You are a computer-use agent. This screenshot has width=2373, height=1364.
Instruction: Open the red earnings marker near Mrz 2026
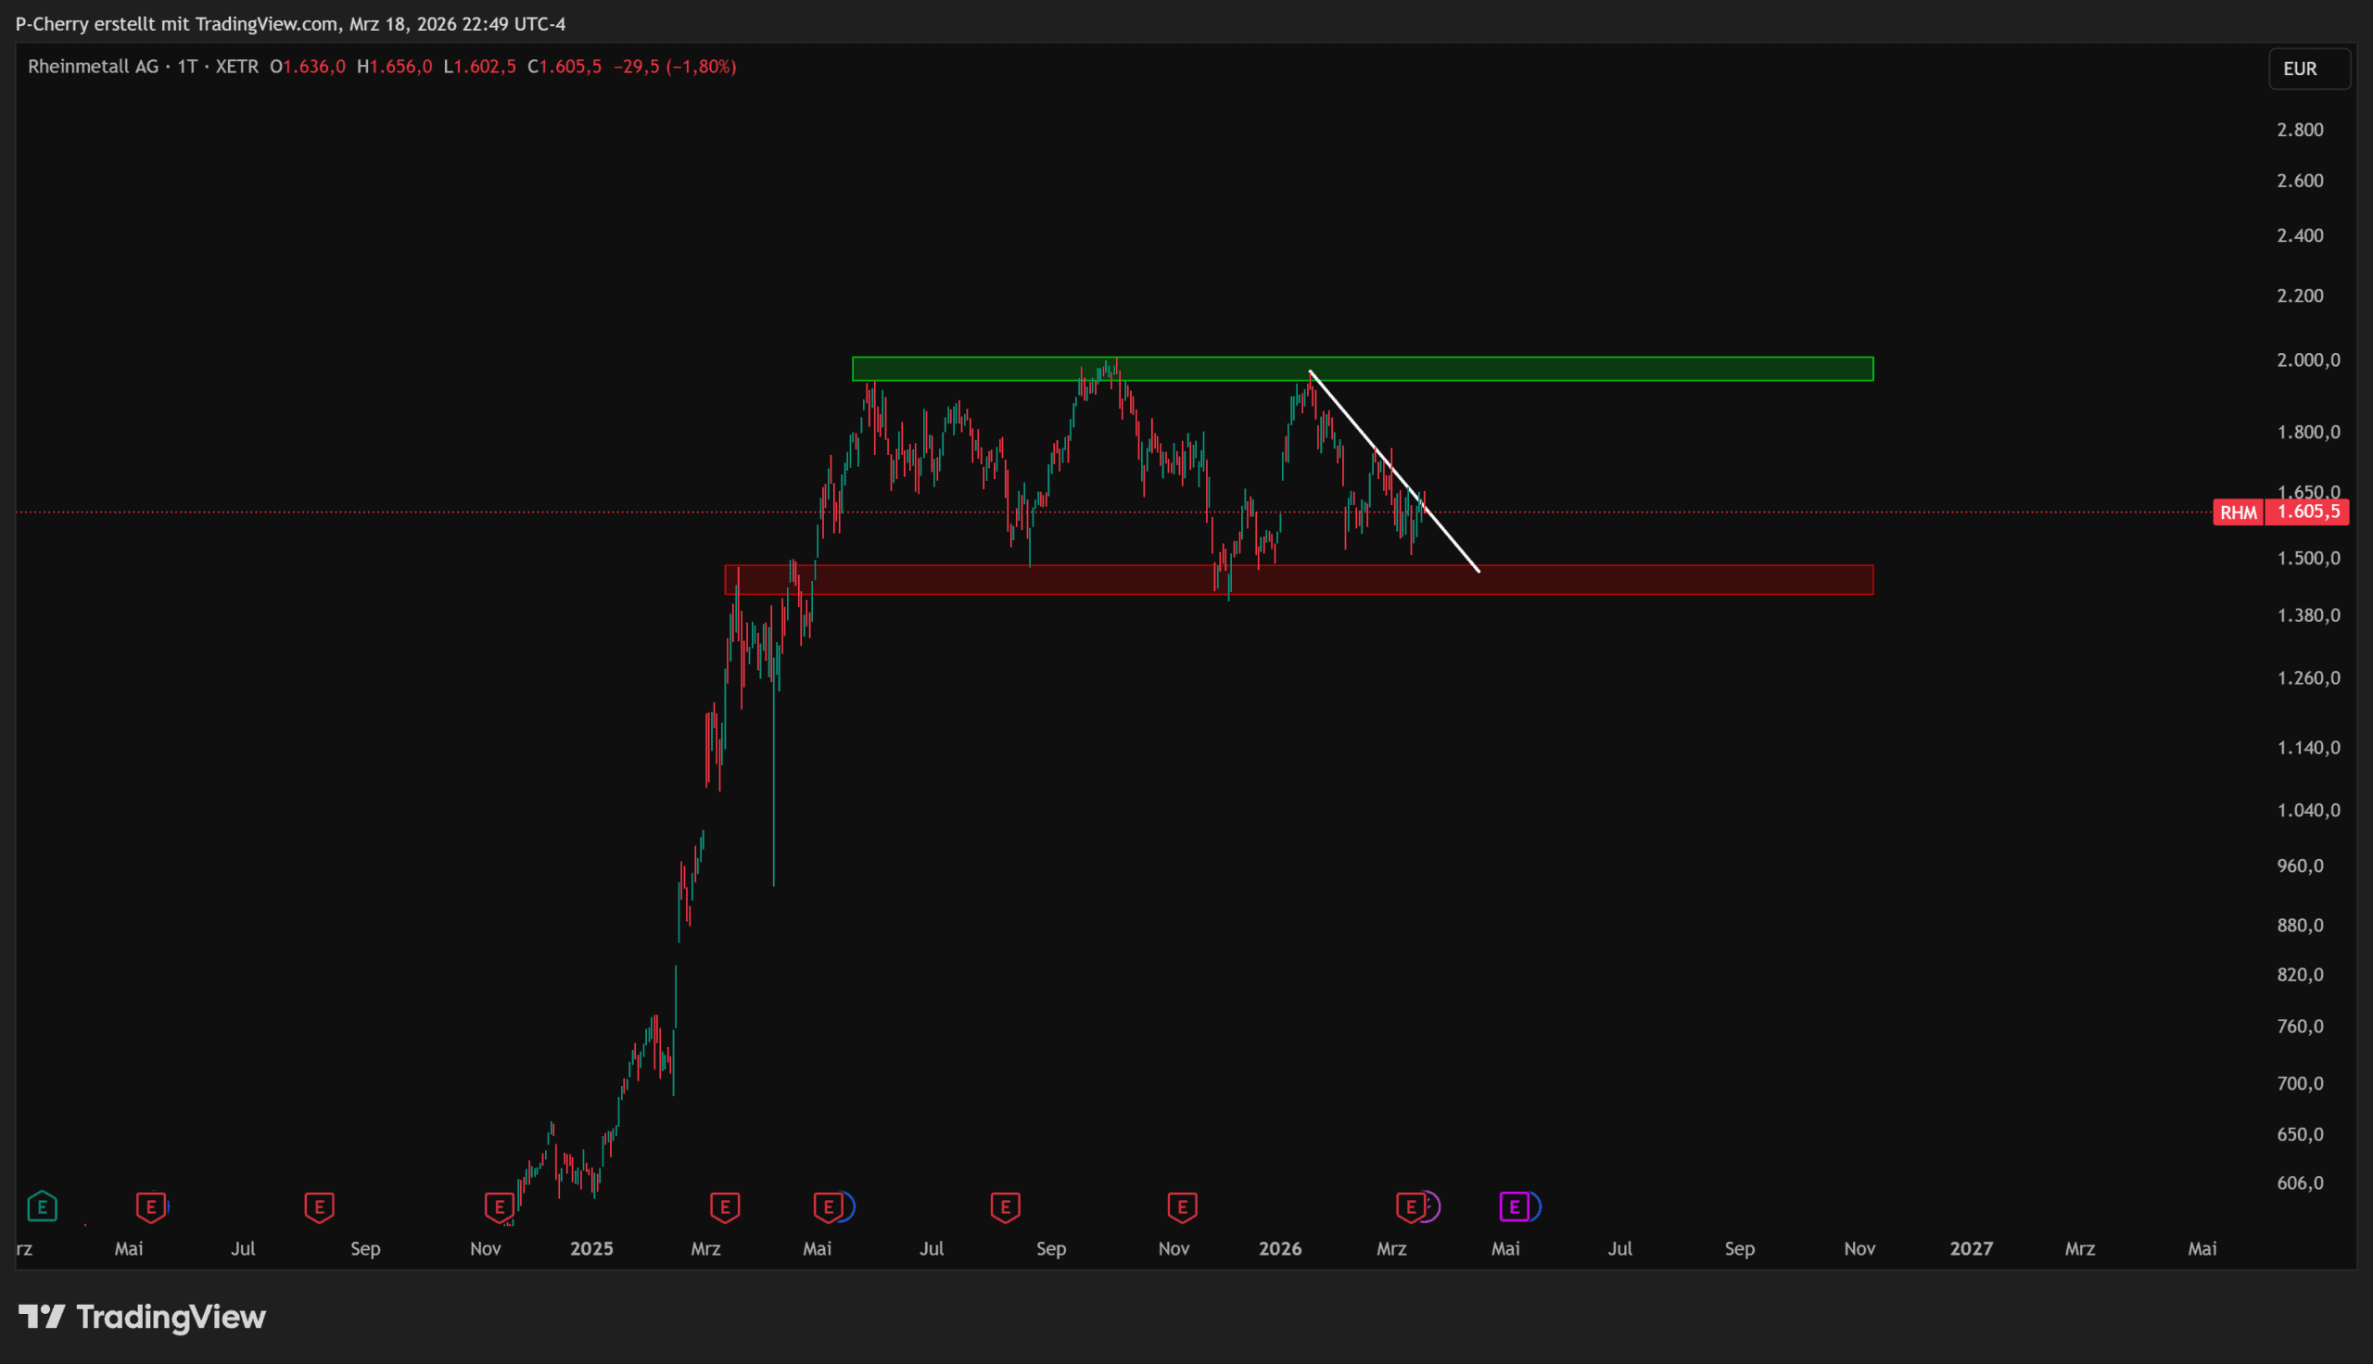click(1410, 1206)
